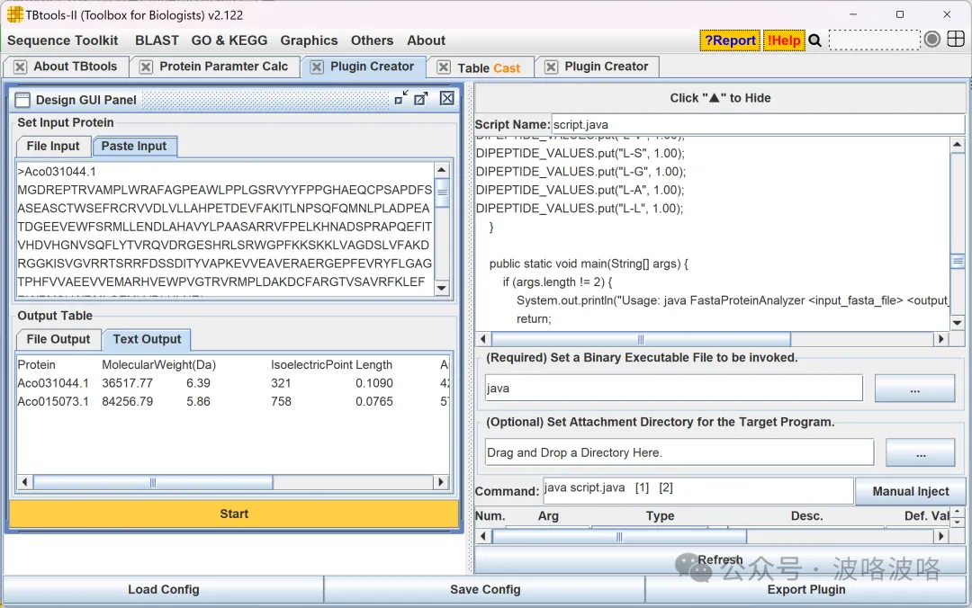Image resolution: width=972 pixels, height=608 pixels.
Task: Click the Save Config button
Action: tap(485, 589)
